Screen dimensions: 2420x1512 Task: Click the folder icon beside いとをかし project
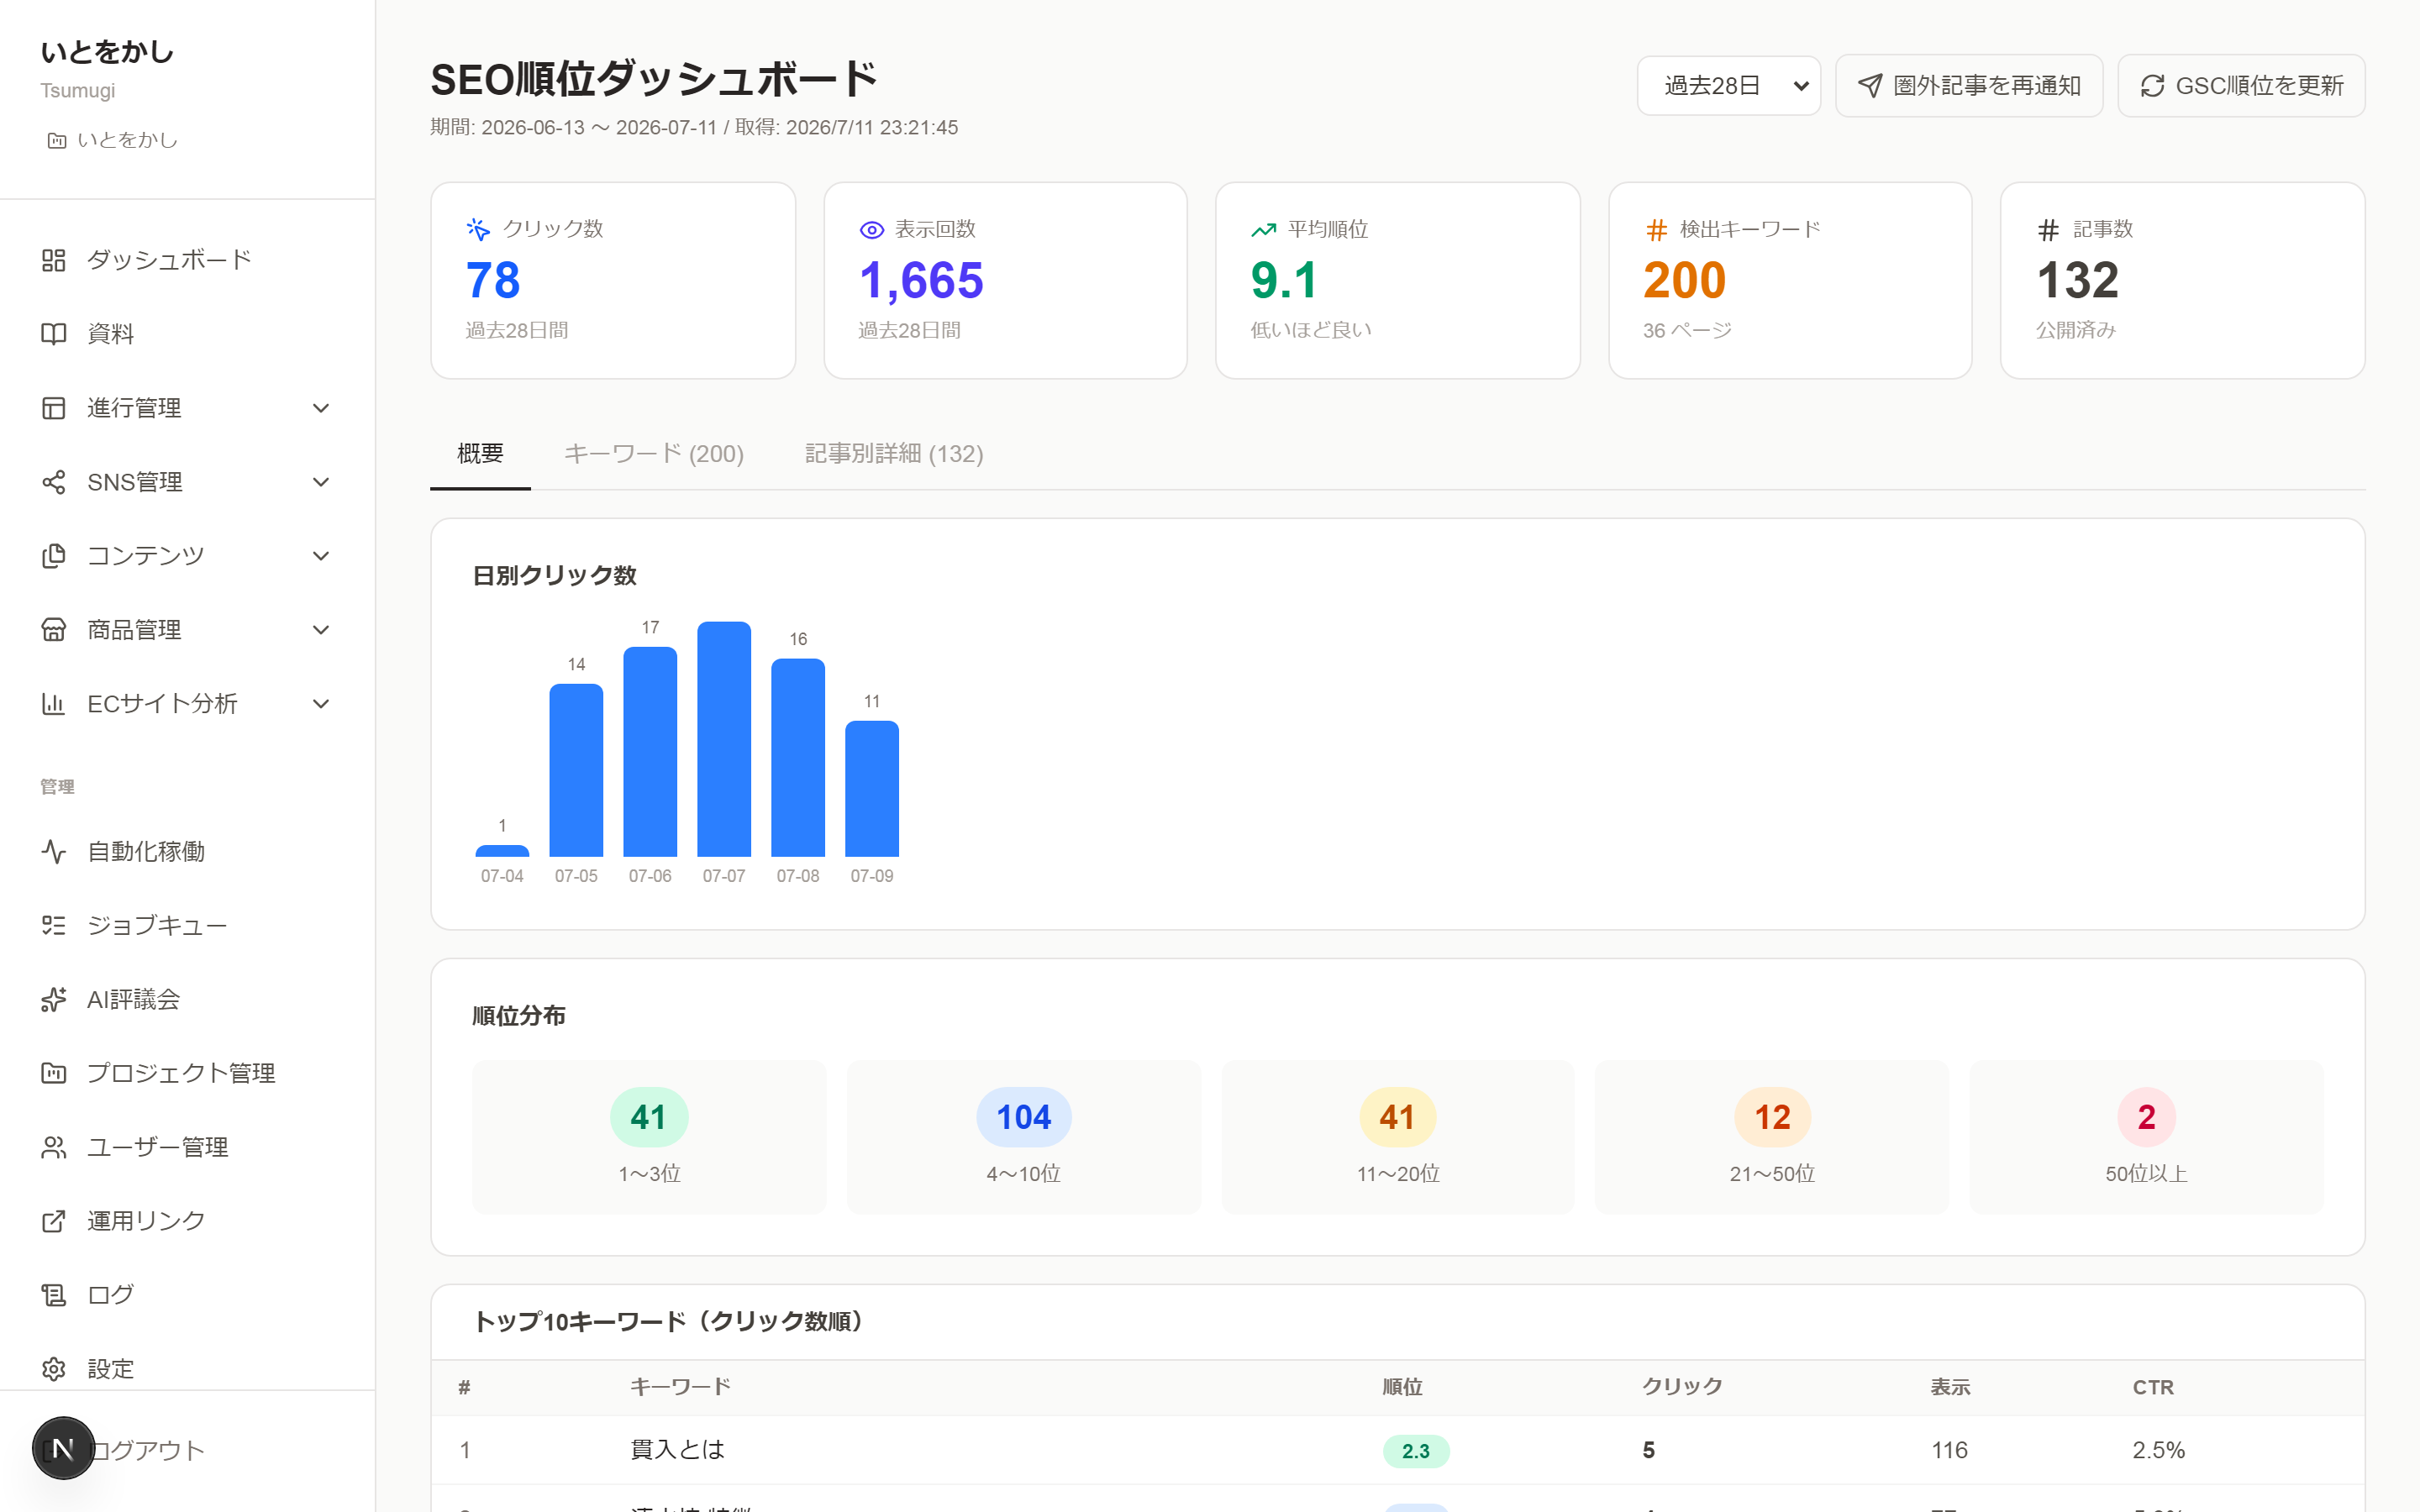[x=57, y=141]
